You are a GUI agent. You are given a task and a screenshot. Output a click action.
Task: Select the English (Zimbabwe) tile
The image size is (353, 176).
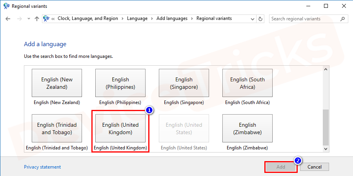coord(247,128)
